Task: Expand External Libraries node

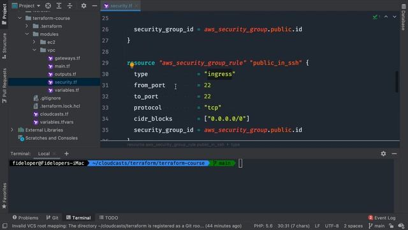Action: [12, 130]
